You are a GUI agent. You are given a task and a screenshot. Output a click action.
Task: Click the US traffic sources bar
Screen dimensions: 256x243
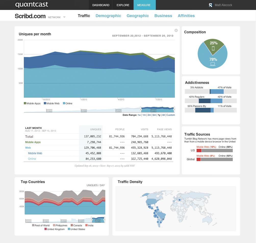point(215,150)
